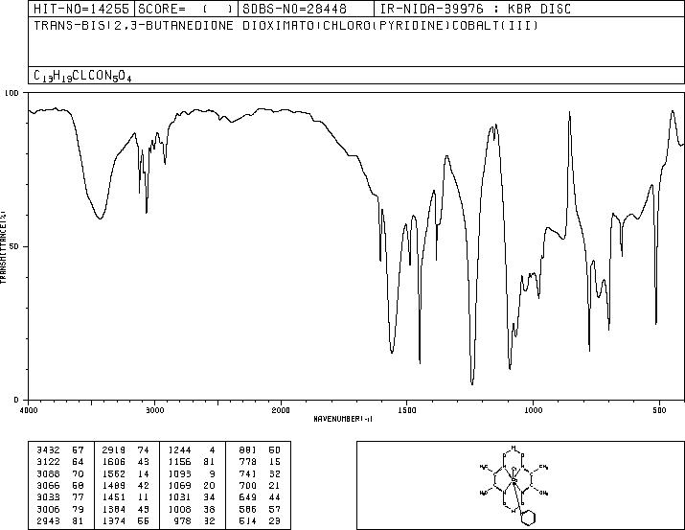Image resolution: width=685 pixels, height=530 pixels.
Task: Click the 1374 peak table entry
Action: (x=126, y=520)
